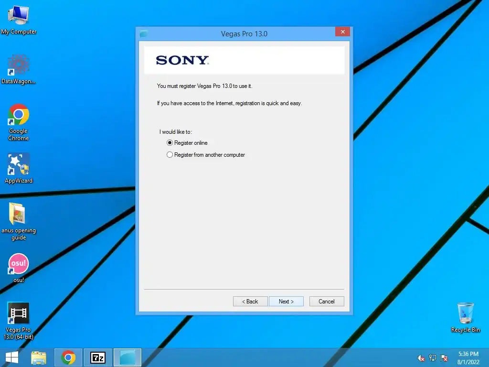
Task: Open File Explorer from the taskbar
Action: click(x=39, y=357)
